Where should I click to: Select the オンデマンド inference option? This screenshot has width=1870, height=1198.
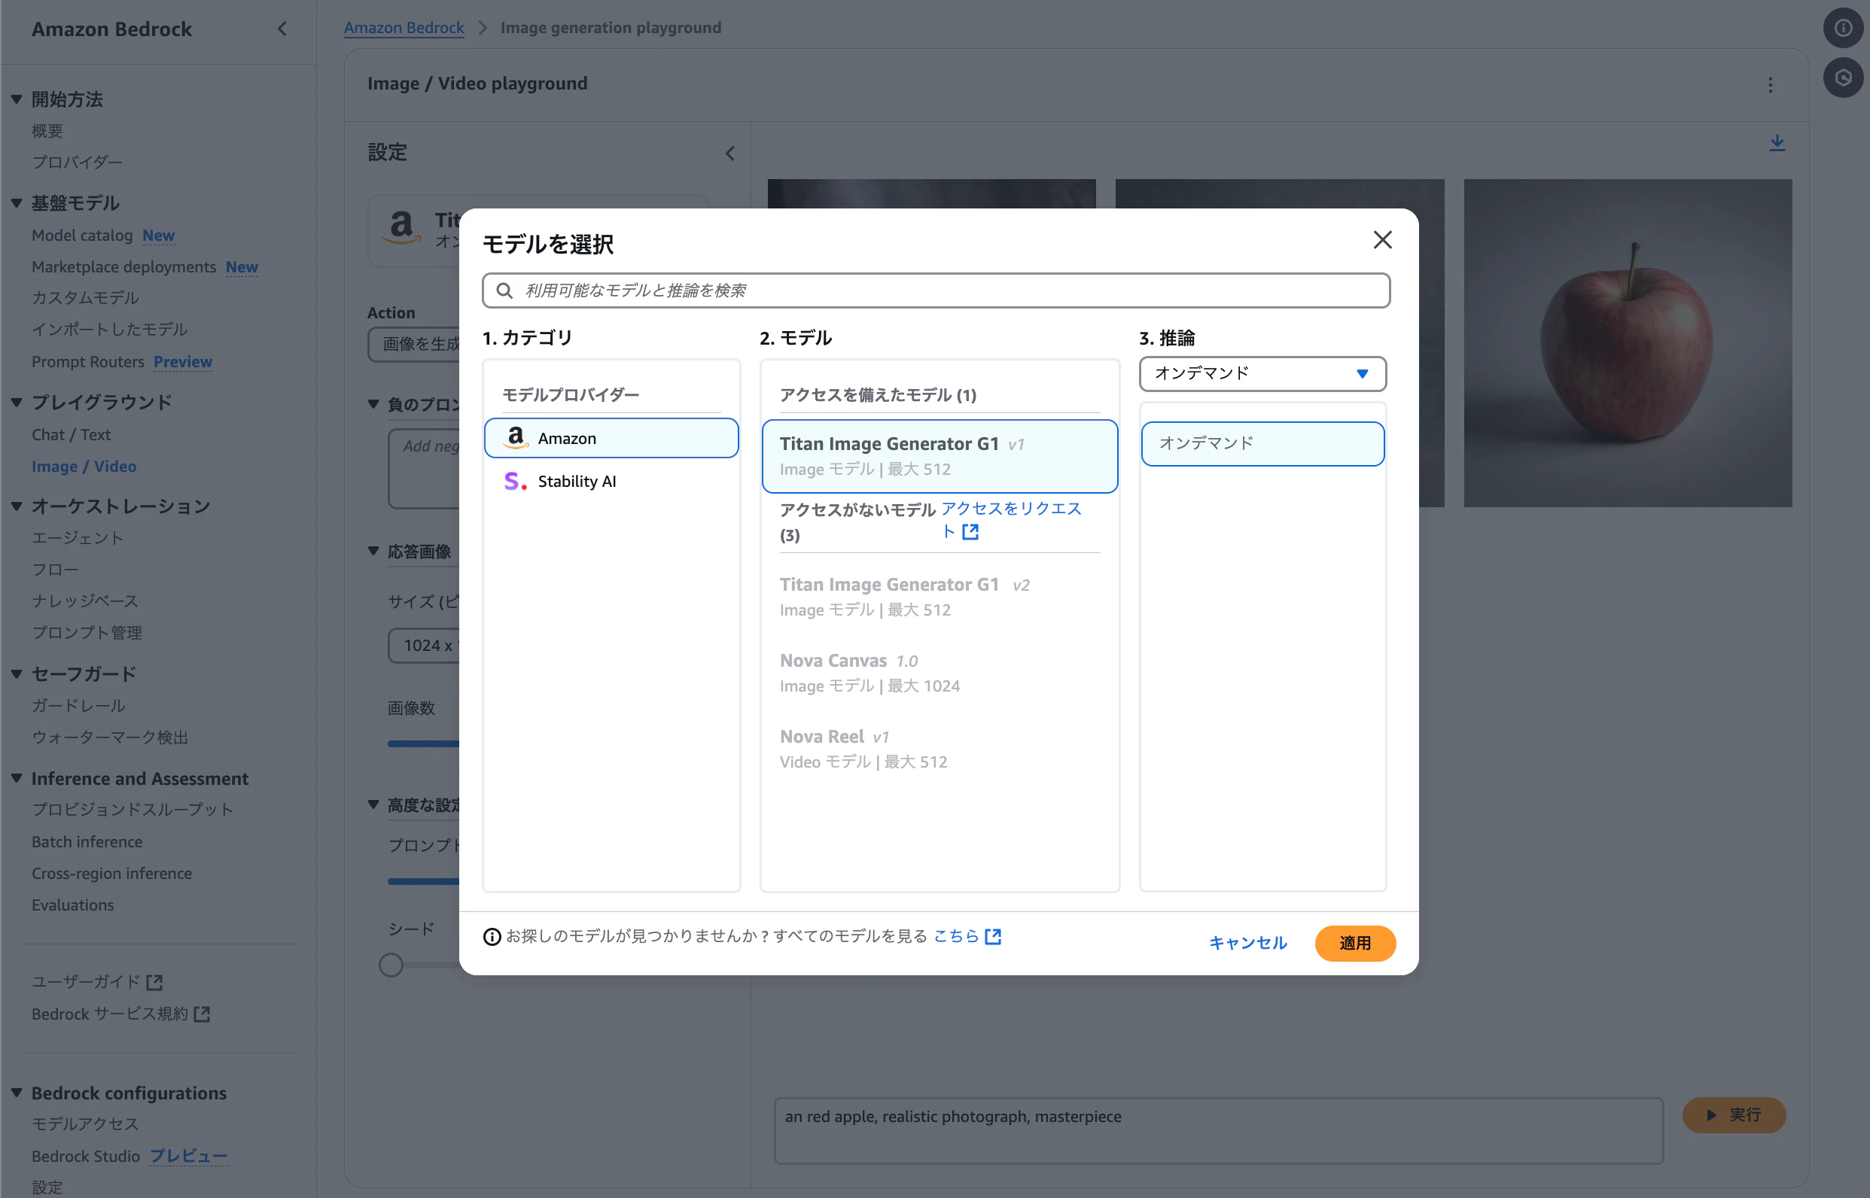[1262, 444]
